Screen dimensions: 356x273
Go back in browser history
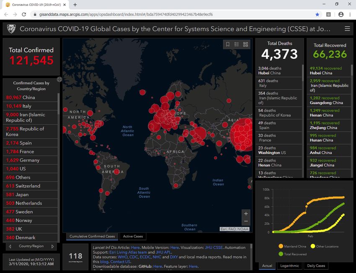(x=6, y=15)
